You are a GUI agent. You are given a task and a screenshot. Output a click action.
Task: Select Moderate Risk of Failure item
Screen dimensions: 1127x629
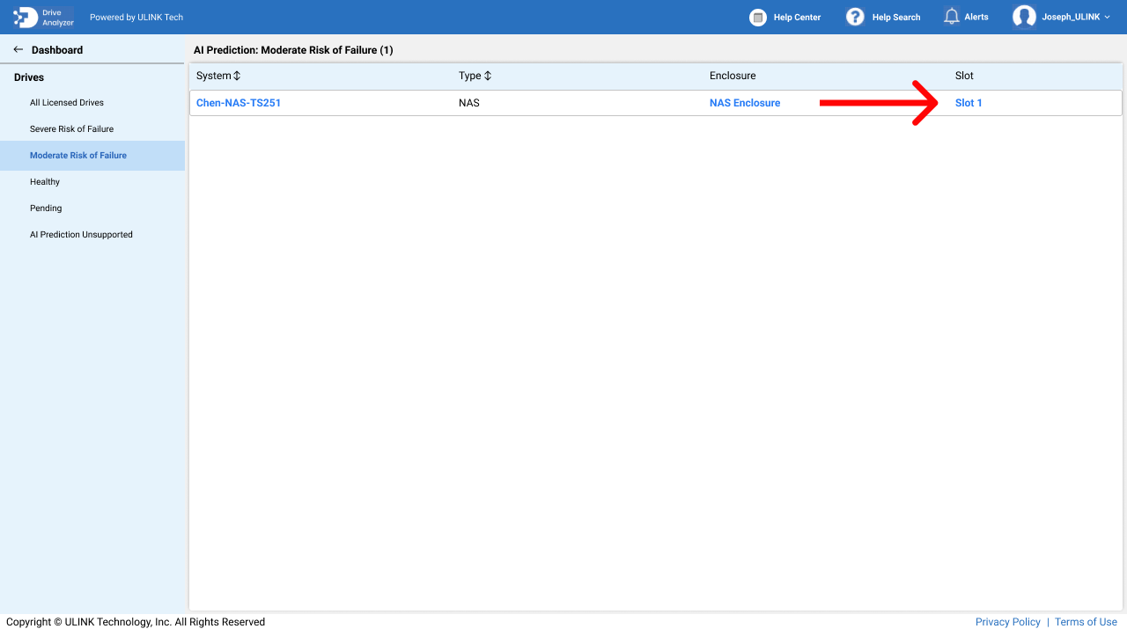tap(78, 156)
